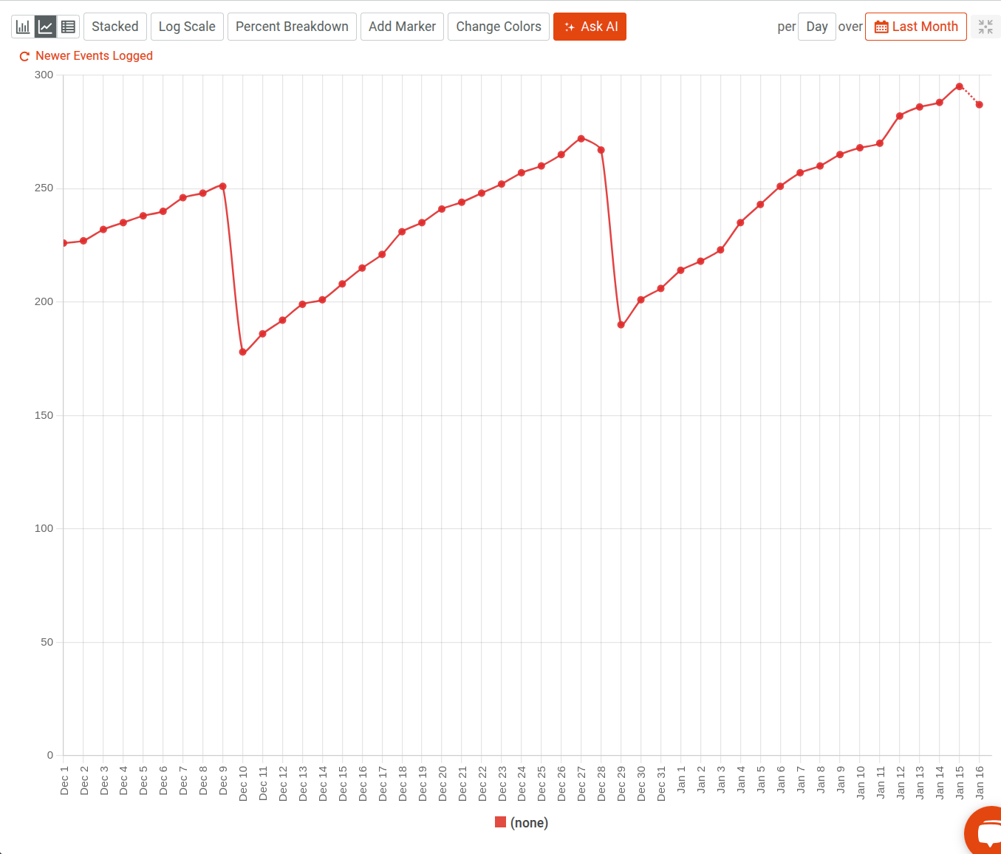Click the red legend swatch beside (none)
The width and height of the screenshot is (1001, 854).
click(501, 822)
